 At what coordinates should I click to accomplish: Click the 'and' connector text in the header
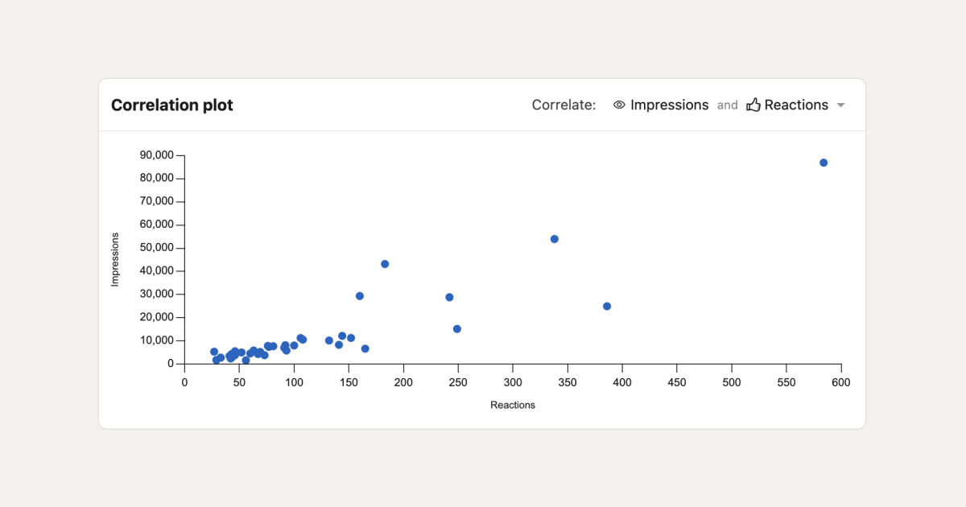pyautogui.click(x=727, y=105)
